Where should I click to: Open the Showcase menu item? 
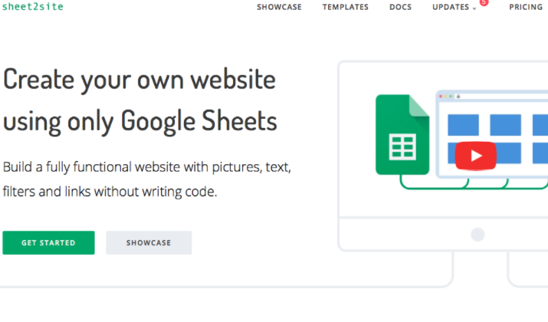[x=279, y=7]
